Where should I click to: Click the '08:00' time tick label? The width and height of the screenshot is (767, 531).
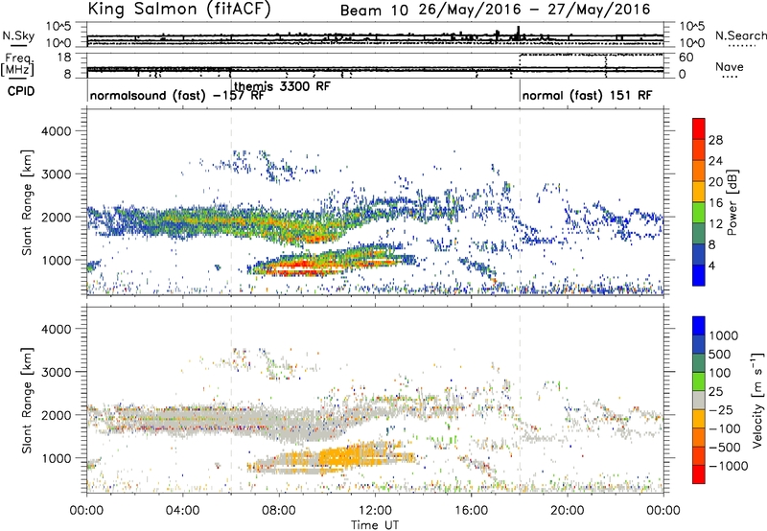pos(279,511)
